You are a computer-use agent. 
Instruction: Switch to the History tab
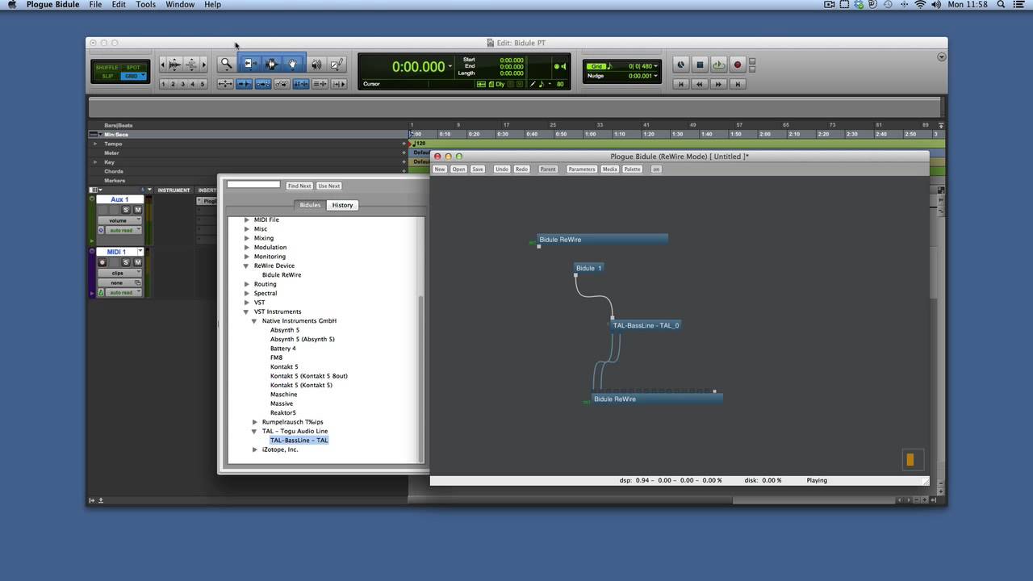[342, 205]
